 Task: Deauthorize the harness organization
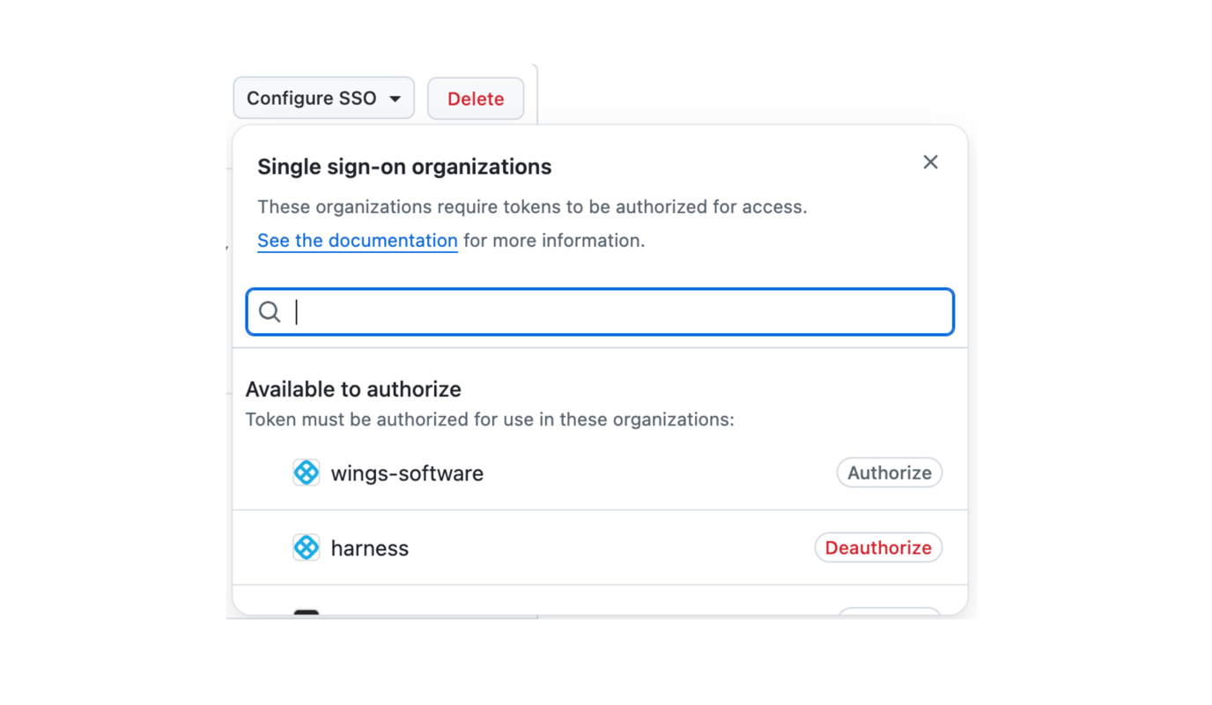pos(878,547)
